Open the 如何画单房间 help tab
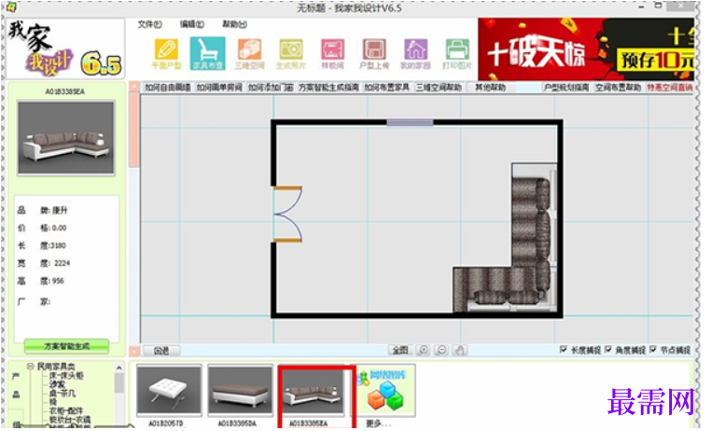 tap(219, 87)
